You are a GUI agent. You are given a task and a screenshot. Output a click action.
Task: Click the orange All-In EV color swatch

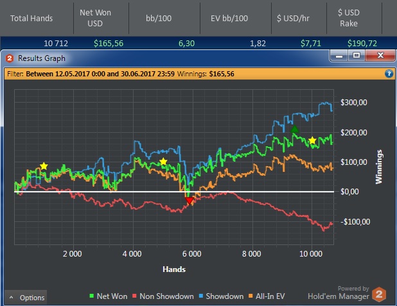point(251,296)
